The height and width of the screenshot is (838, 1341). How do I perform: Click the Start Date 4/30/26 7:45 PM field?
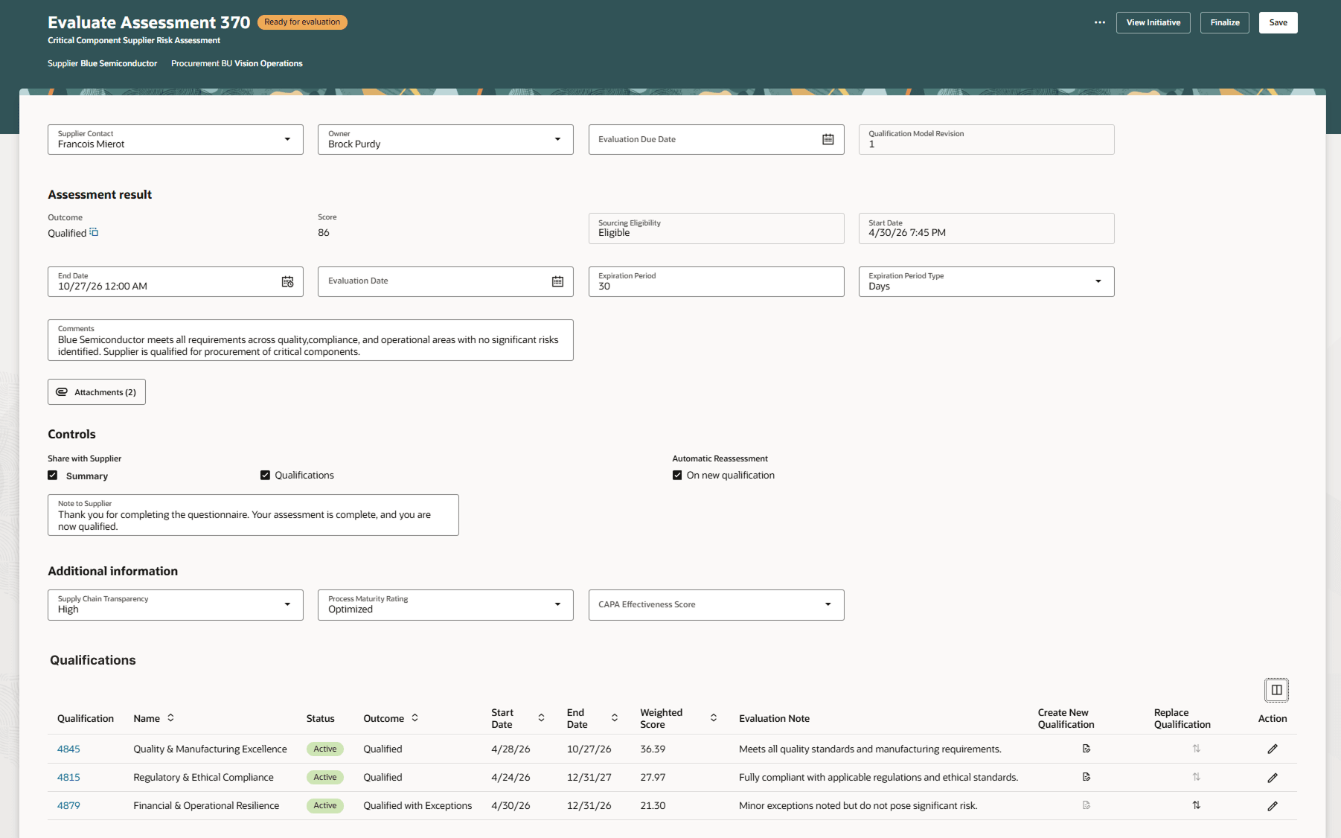point(986,228)
